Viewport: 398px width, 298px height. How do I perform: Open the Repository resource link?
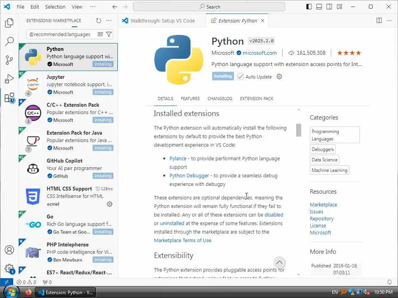321,218
